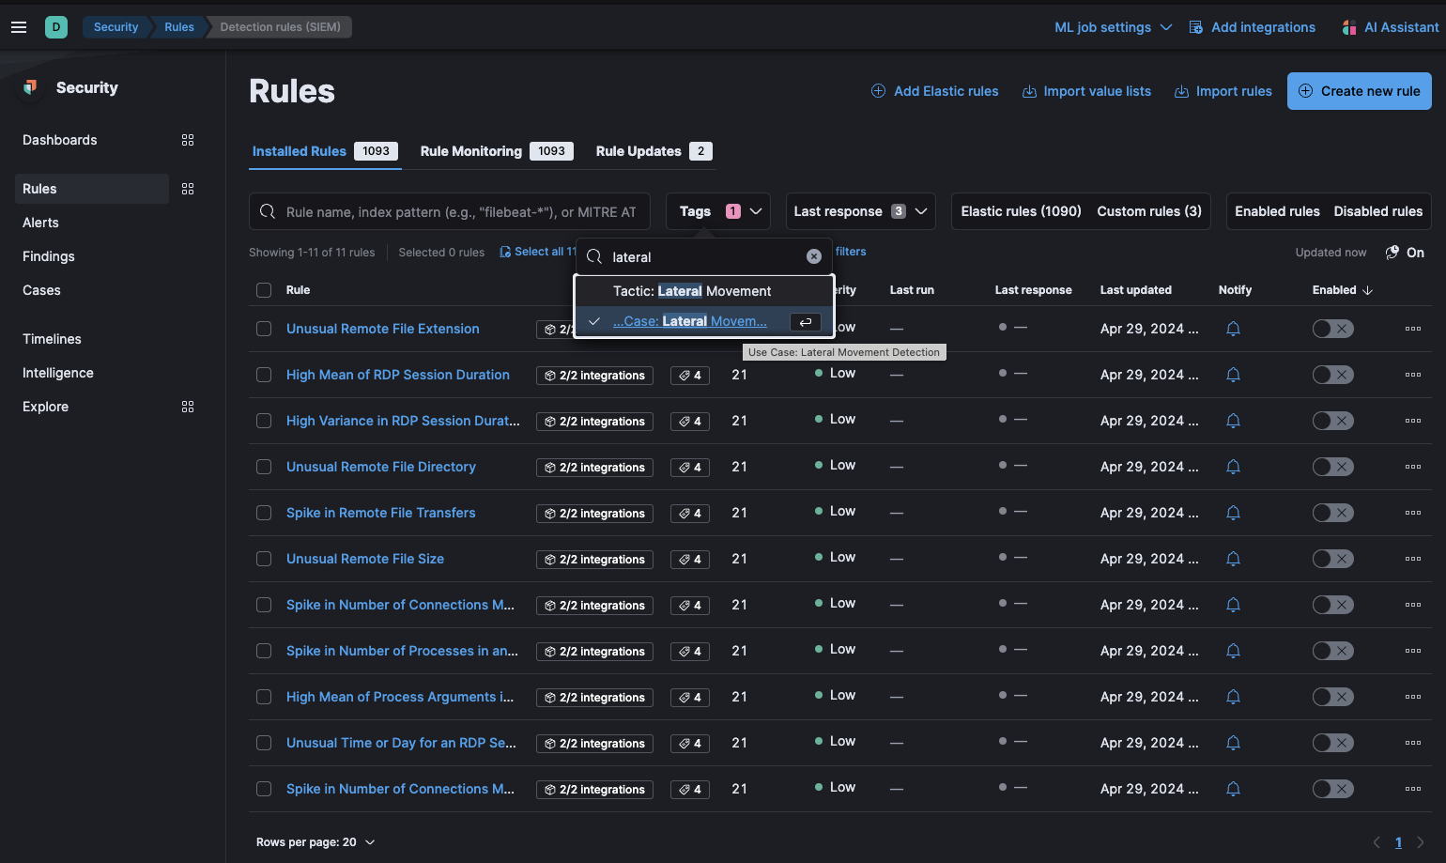Select all rules with the header checkbox
The width and height of the screenshot is (1446, 863).
tap(263, 290)
